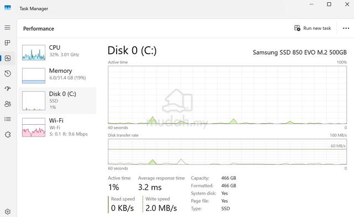Select Disk 0 (C:) in the list
354x217 pixels.
tap(58, 100)
